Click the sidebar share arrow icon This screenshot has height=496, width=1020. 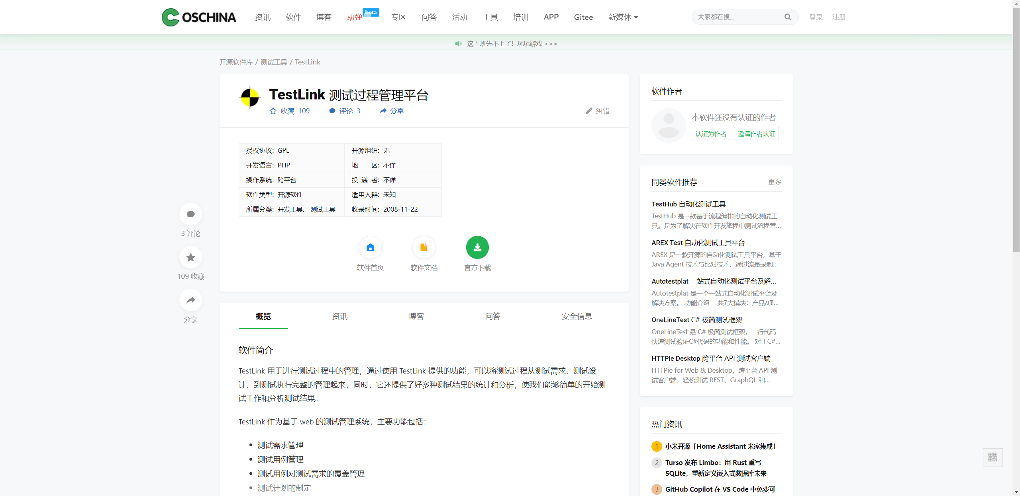click(191, 300)
